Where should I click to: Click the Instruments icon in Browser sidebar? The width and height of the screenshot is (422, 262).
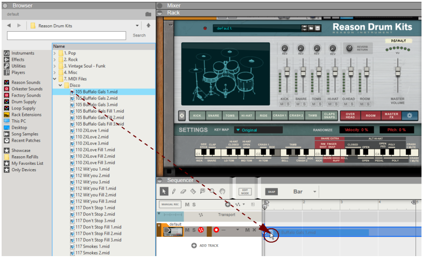(x=6, y=53)
